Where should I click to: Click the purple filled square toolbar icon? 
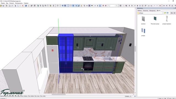click(x=89, y=5)
